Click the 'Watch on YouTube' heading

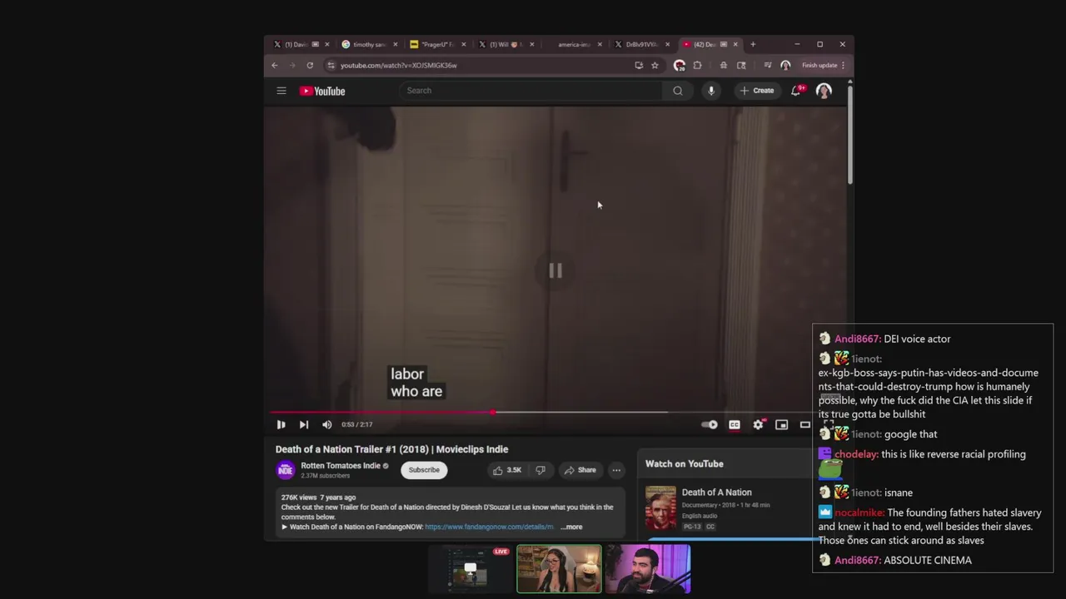click(685, 464)
